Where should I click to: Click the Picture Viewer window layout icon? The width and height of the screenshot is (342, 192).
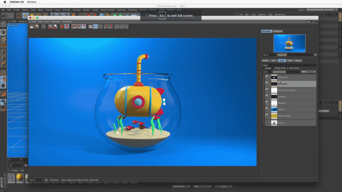click(308, 22)
